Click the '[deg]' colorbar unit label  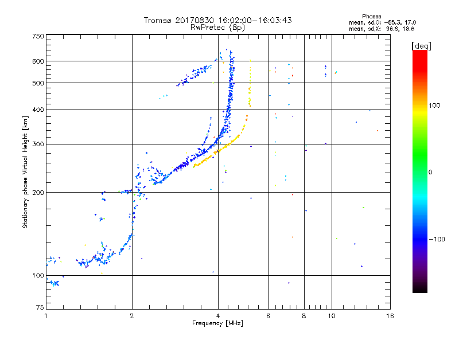[421, 46]
